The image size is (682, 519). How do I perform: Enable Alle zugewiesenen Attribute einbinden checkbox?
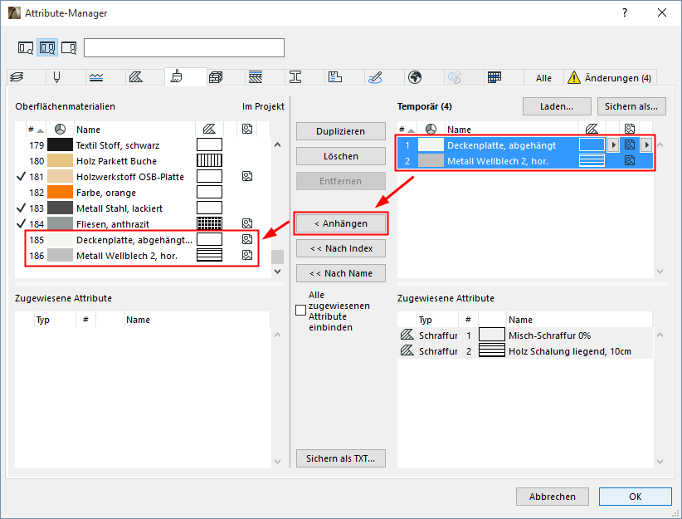(x=300, y=310)
